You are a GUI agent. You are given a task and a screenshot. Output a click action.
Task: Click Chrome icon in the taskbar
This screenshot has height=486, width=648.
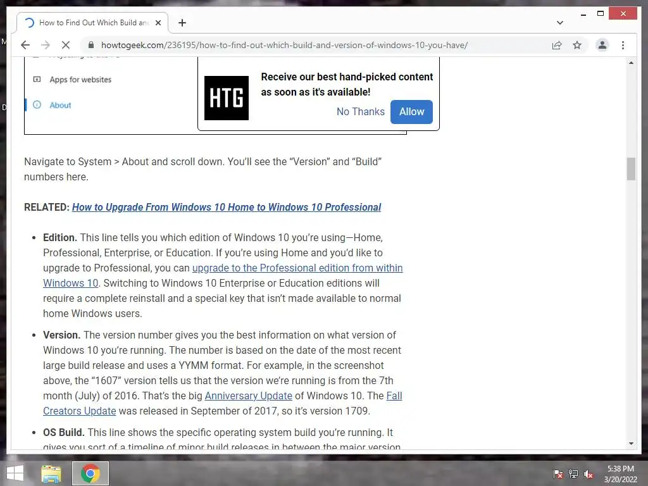(x=90, y=473)
